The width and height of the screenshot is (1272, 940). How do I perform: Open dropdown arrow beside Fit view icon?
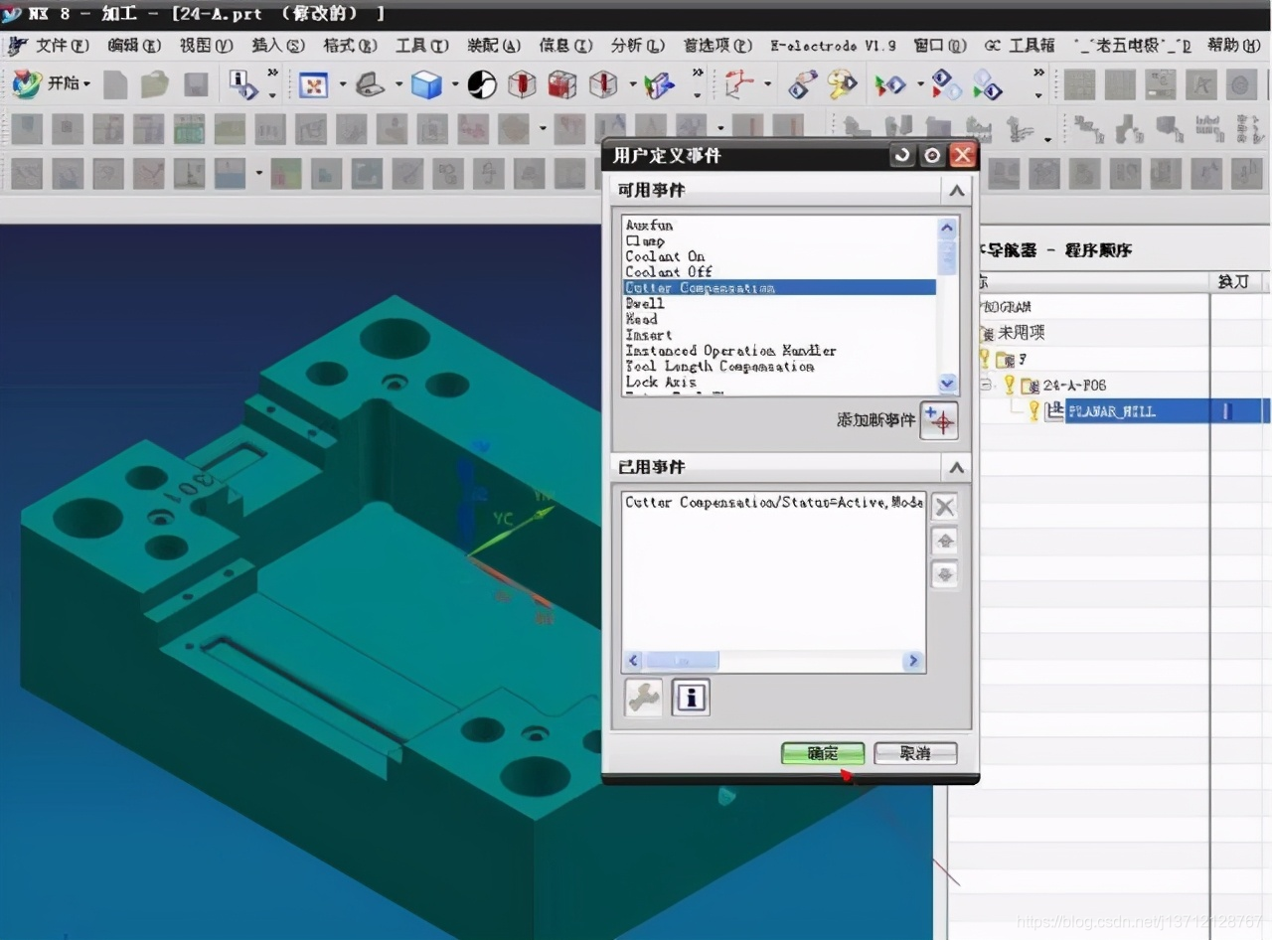(x=342, y=84)
